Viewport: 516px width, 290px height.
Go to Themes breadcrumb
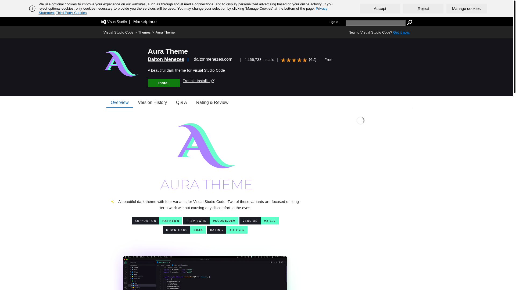[x=144, y=32]
